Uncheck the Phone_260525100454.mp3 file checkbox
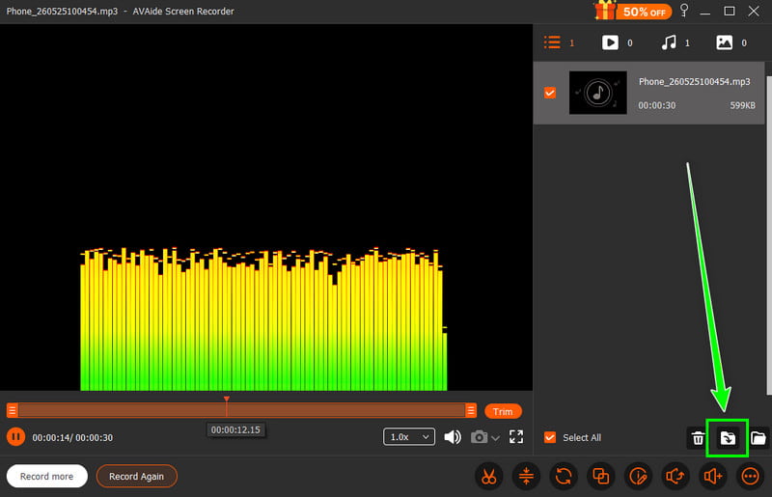Viewport: 772px width, 497px height. pos(550,93)
